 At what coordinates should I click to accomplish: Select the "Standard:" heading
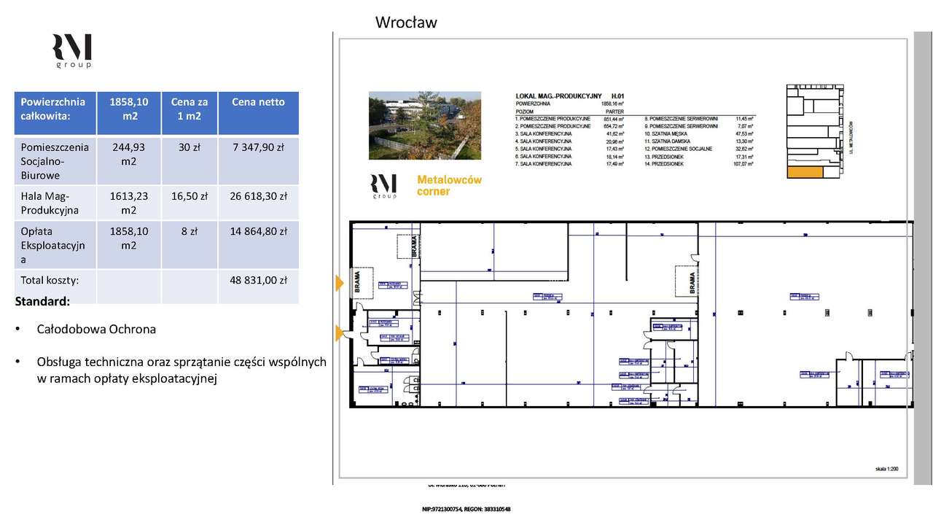[x=42, y=301]
